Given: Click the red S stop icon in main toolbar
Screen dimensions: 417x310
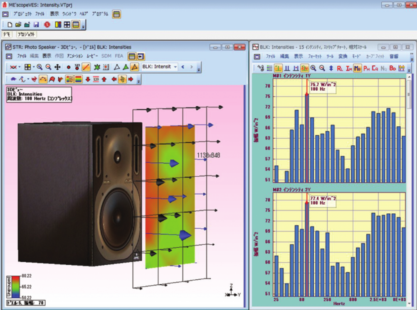Looking at the screenshot, I should pyautogui.click(x=47, y=25).
